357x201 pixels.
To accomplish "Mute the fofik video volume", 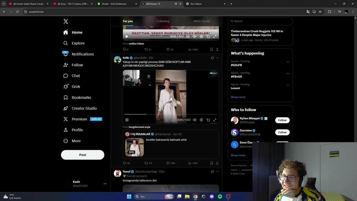I will pos(195,120).
